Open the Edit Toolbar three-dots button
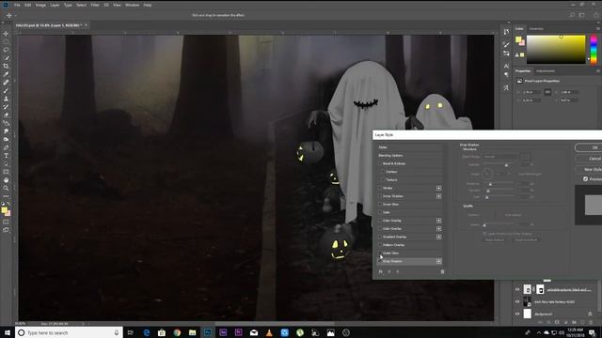602x338 pixels. 6,196
